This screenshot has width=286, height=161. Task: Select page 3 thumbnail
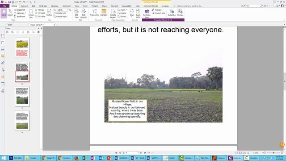coord(22,97)
